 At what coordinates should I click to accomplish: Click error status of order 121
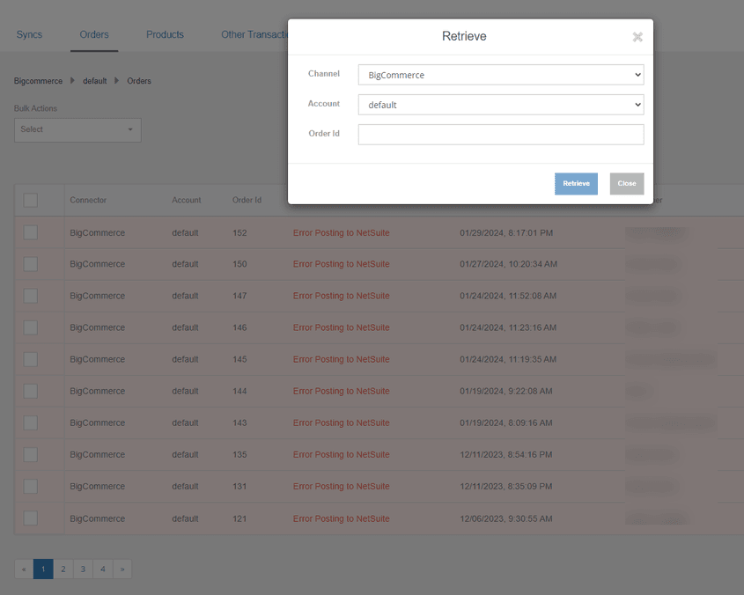[341, 518]
